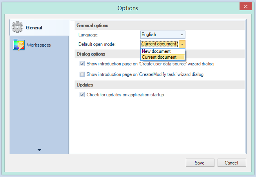Click the 'Dialog options' section header

(91, 54)
